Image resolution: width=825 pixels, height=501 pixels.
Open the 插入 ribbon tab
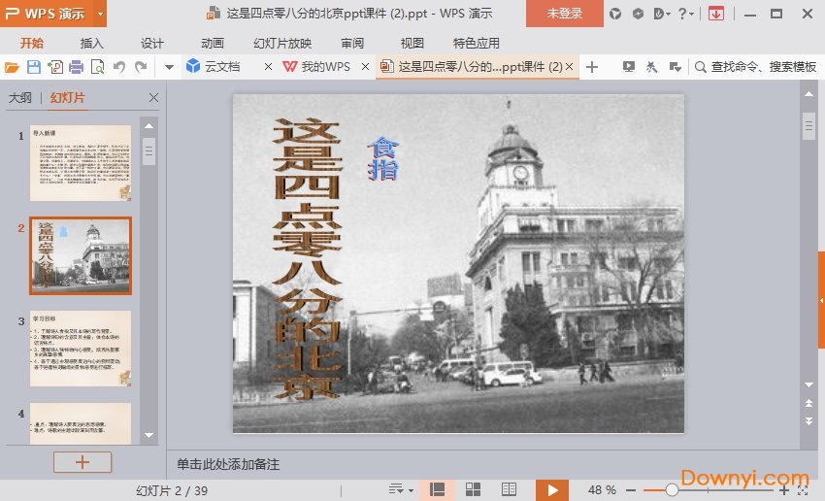tap(91, 43)
